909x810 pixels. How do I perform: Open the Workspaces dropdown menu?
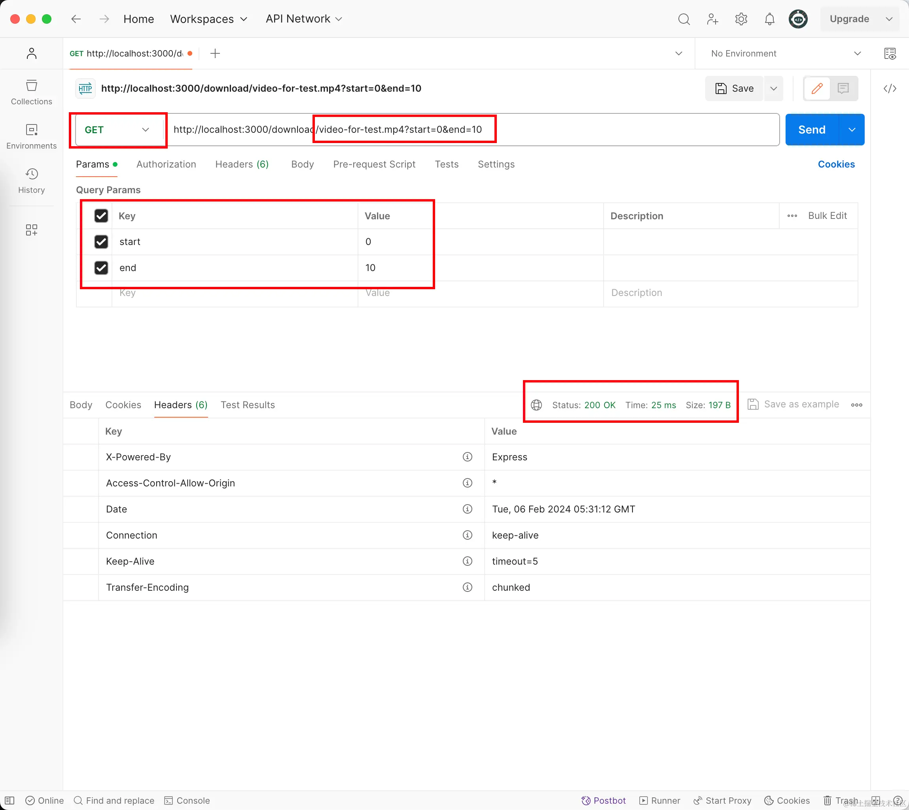(208, 19)
